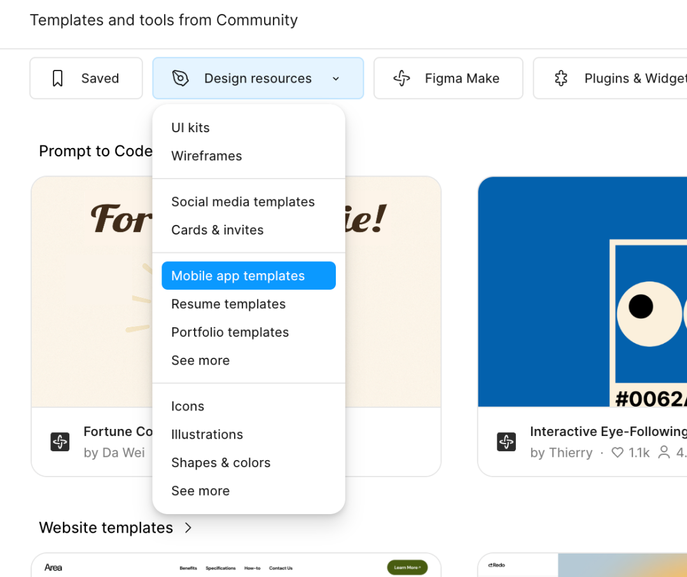The width and height of the screenshot is (687, 577).
Task: Open the Icons category
Action: (249, 406)
